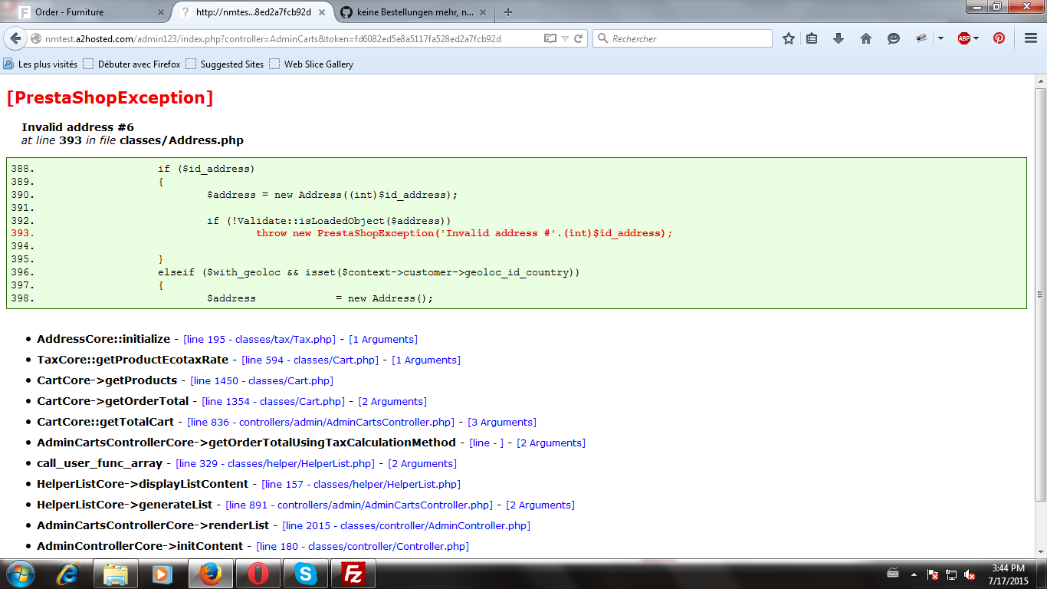
Task: Reload the current page
Action: point(579,38)
